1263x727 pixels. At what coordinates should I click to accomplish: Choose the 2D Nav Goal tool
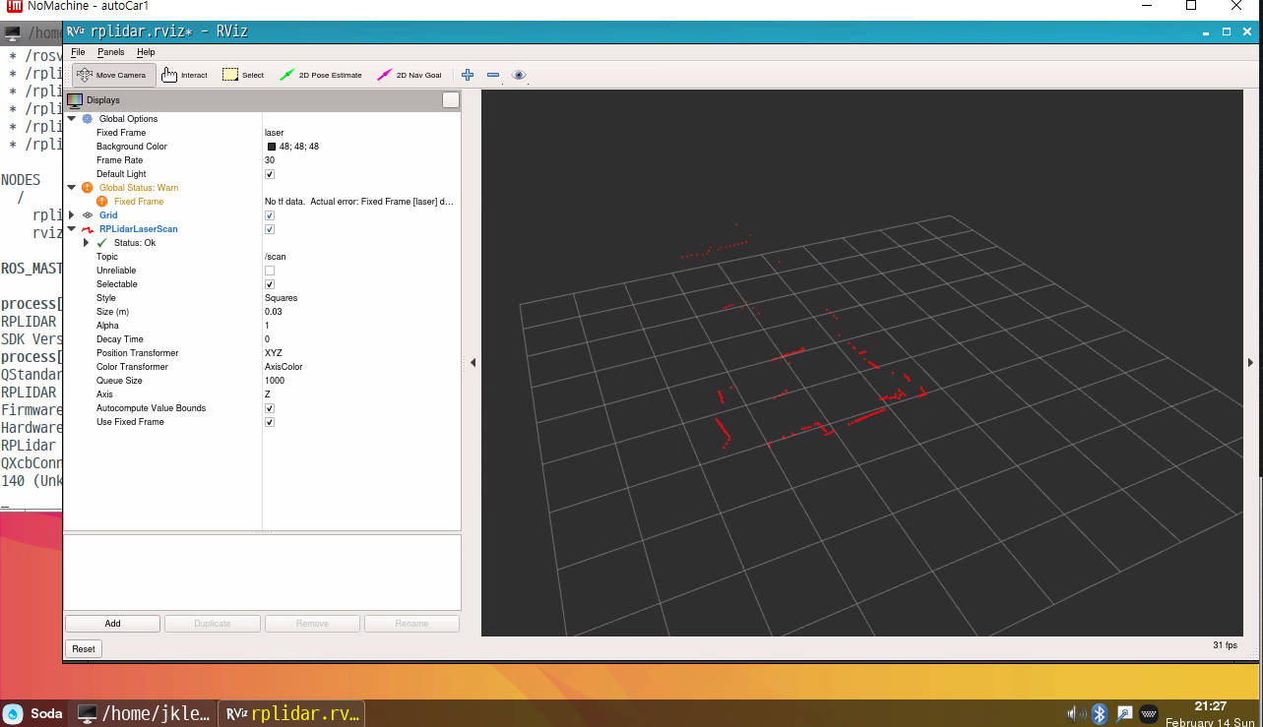[410, 75]
